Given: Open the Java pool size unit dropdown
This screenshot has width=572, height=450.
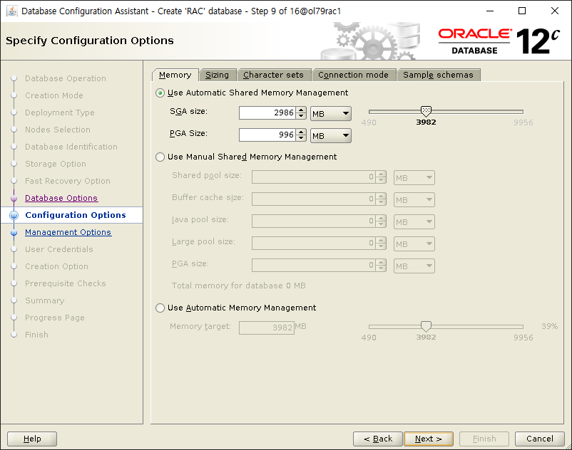Looking at the screenshot, I should pyautogui.click(x=414, y=221).
